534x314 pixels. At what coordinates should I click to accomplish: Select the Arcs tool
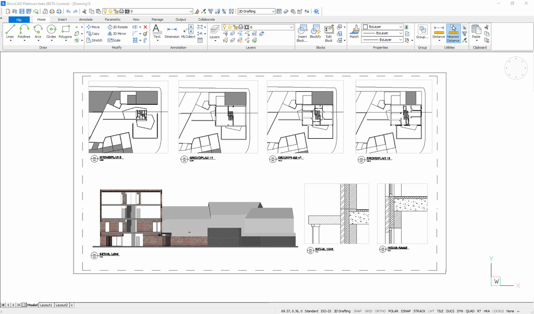pyautogui.click(x=38, y=31)
